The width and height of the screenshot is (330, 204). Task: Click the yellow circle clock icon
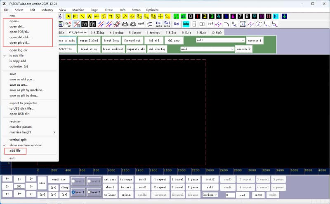118,16
